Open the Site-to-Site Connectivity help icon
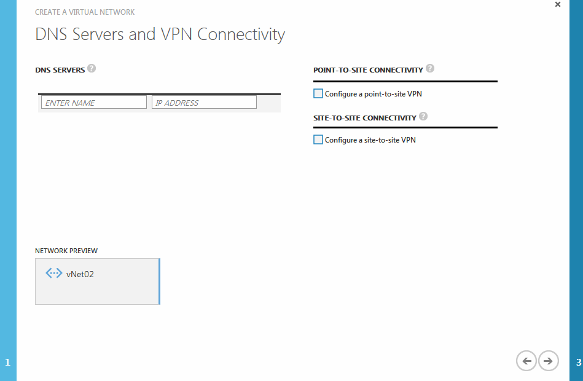 click(423, 117)
